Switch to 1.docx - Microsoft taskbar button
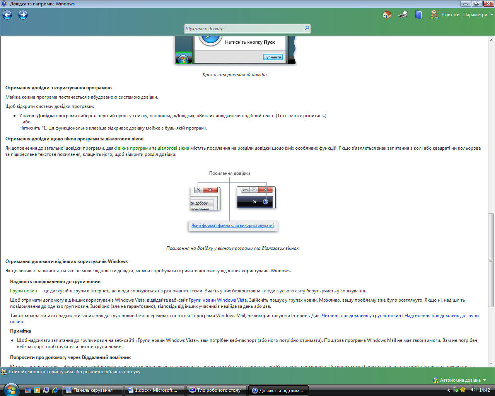This screenshot has height=396, width=495. 154,390
